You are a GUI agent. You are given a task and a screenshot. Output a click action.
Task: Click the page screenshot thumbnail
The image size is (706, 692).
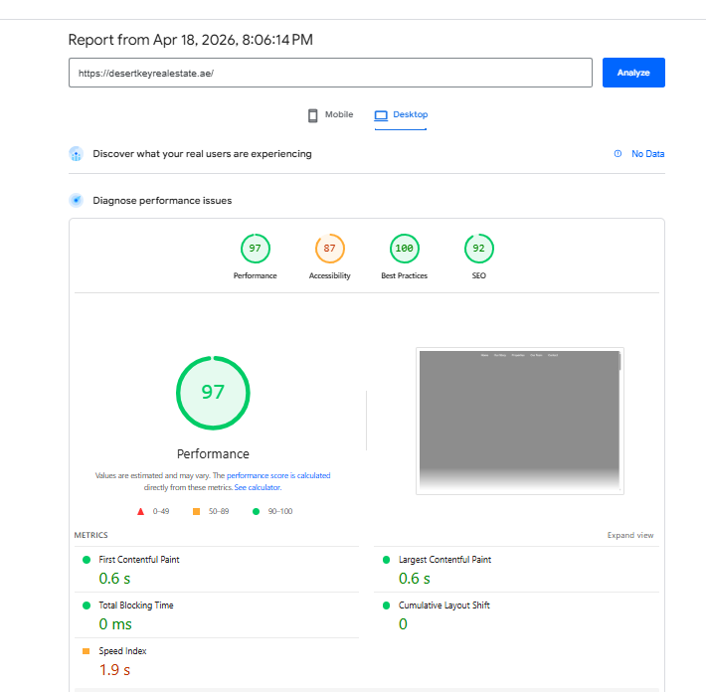(519, 420)
